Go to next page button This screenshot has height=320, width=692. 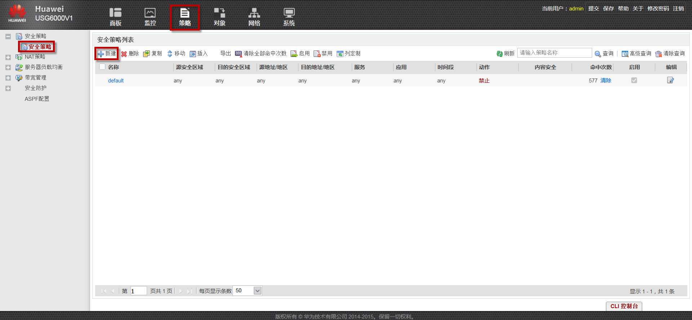point(181,291)
